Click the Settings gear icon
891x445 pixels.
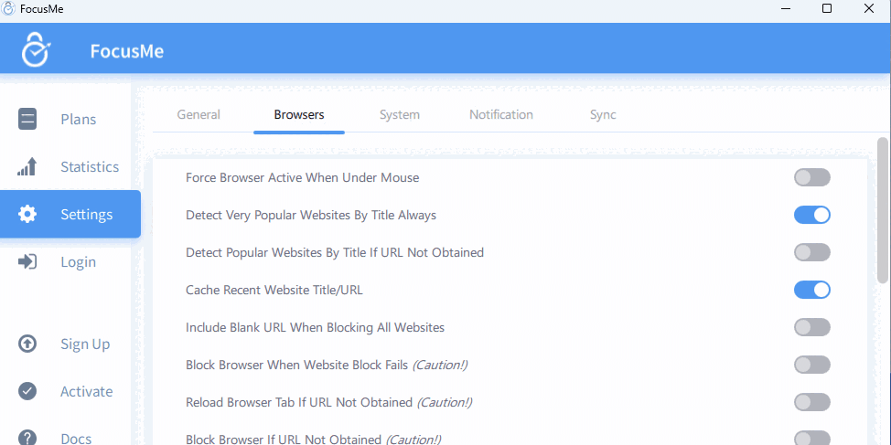[x=27, y=214]
